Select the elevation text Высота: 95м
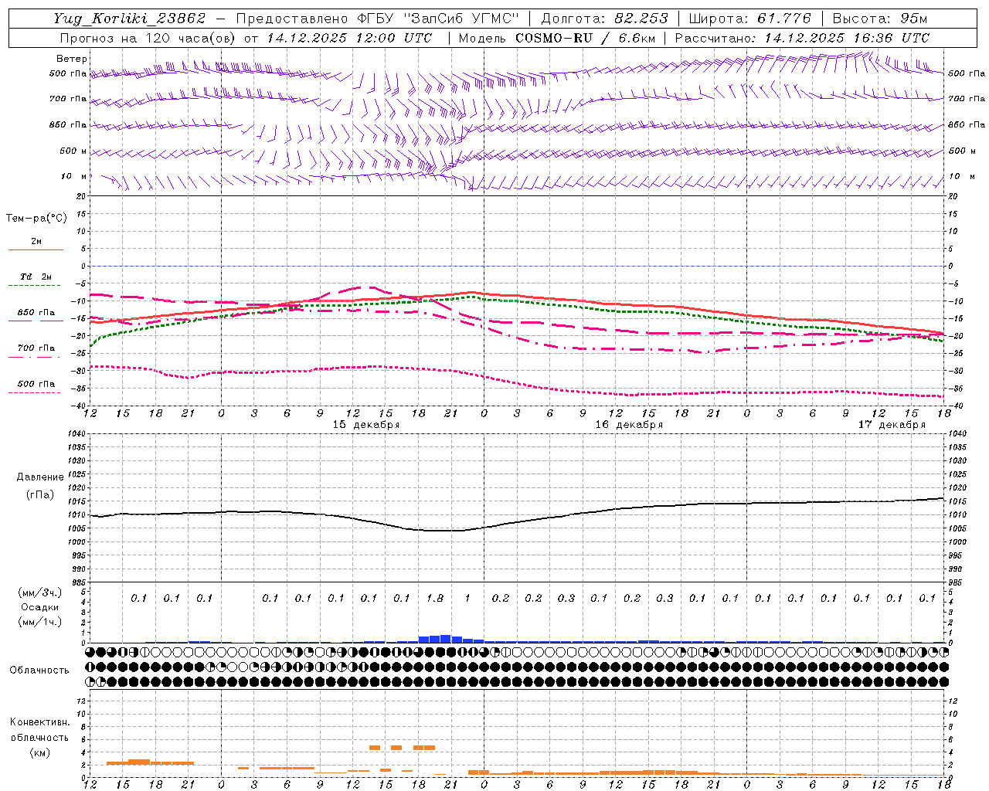989x791 pixels. point(879,19)
